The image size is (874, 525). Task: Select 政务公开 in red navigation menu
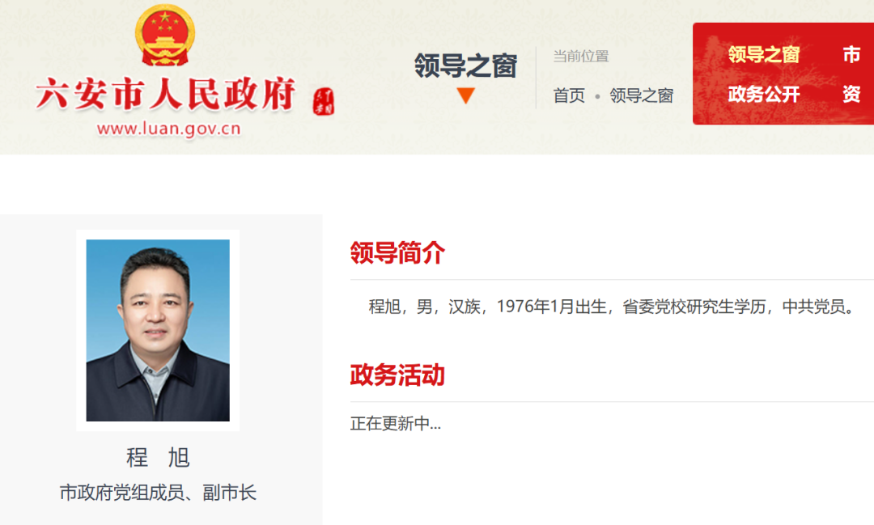[x=764, y=94]
